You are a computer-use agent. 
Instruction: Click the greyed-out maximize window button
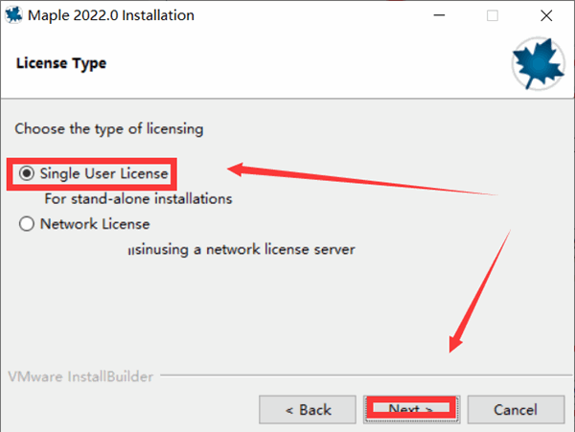coord(493,15)
